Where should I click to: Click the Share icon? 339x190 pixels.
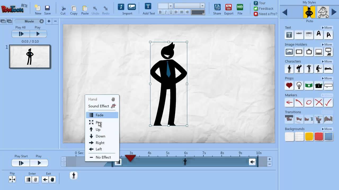217,7
